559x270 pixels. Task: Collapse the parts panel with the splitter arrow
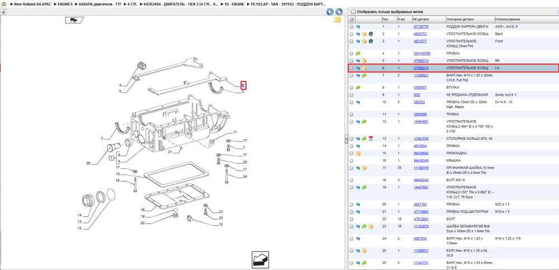coord(346,139)
